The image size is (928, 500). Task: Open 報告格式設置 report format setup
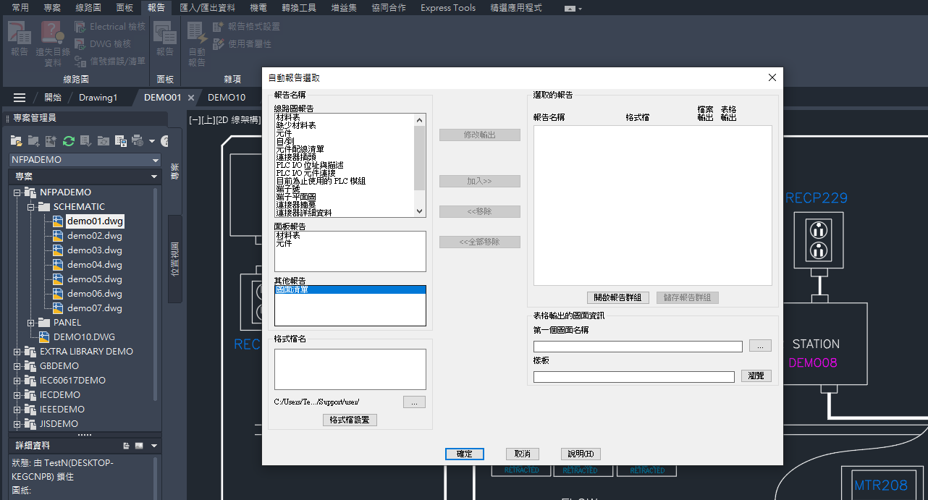click(x=246, y=27)
